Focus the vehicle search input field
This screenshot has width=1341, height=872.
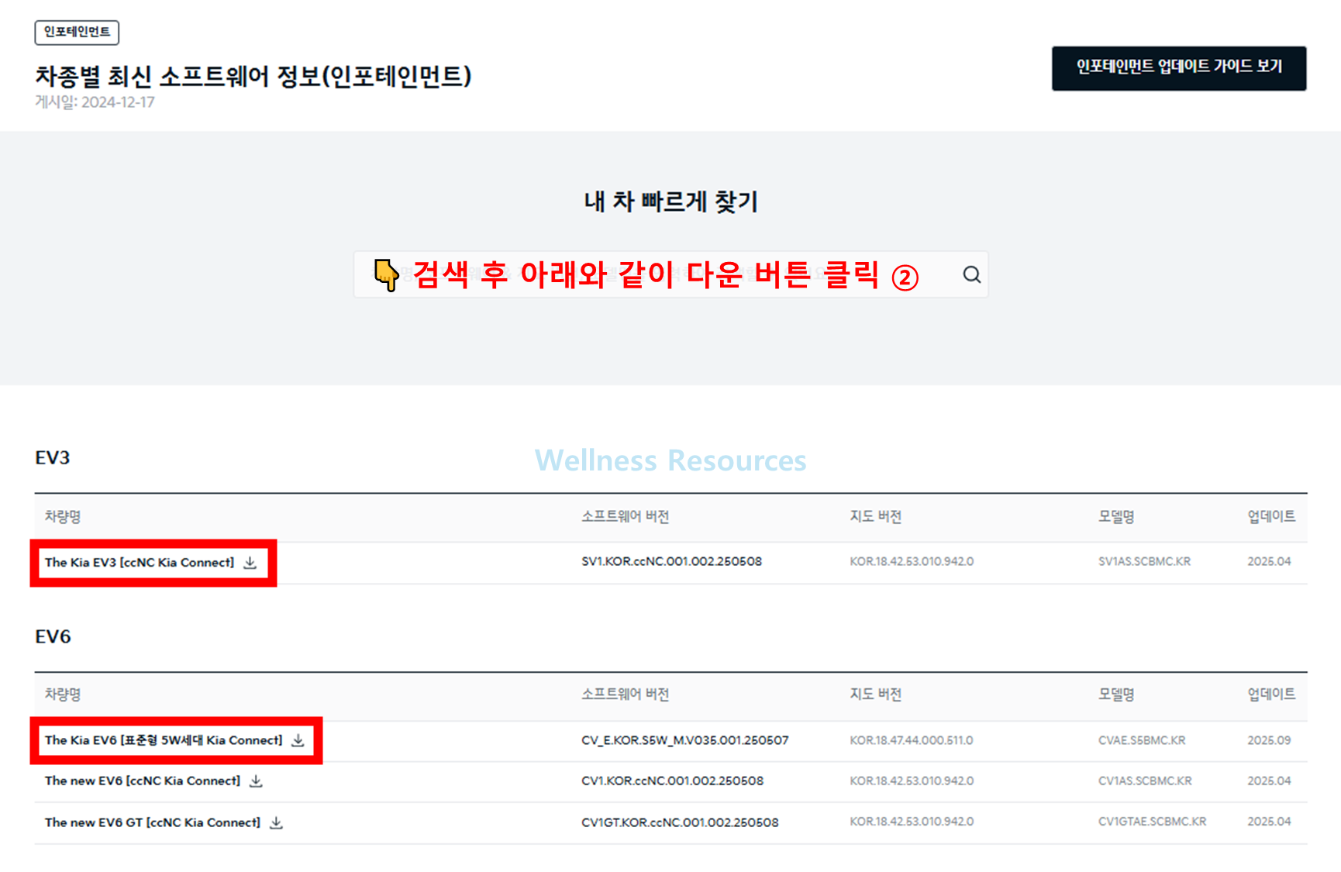tap(670, 274)
